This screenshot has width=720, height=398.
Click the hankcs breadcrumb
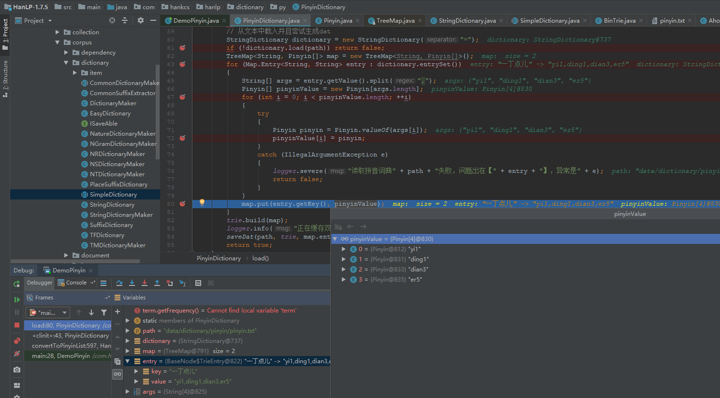(176, 7)
